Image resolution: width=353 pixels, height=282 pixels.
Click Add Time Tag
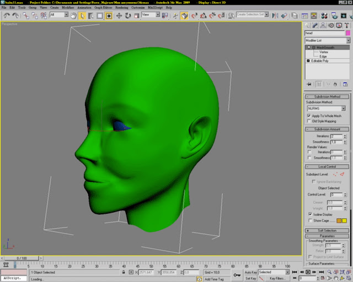214,279
